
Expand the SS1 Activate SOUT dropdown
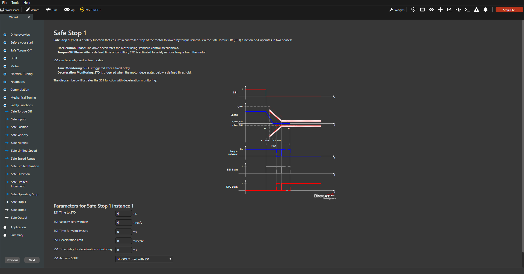(x=144, y=259)
